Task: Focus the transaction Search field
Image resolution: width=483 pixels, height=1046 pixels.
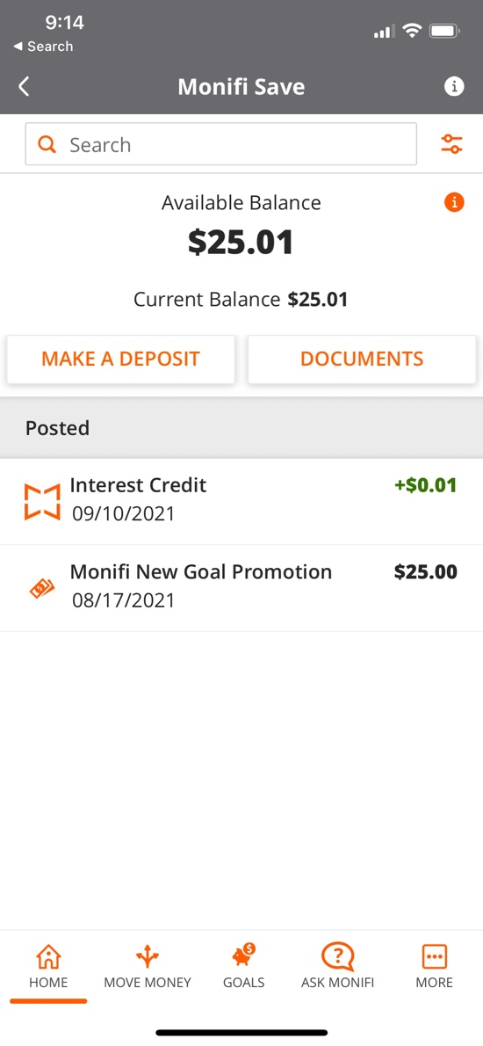Action: pyautogui.click(x=221, y=144)
